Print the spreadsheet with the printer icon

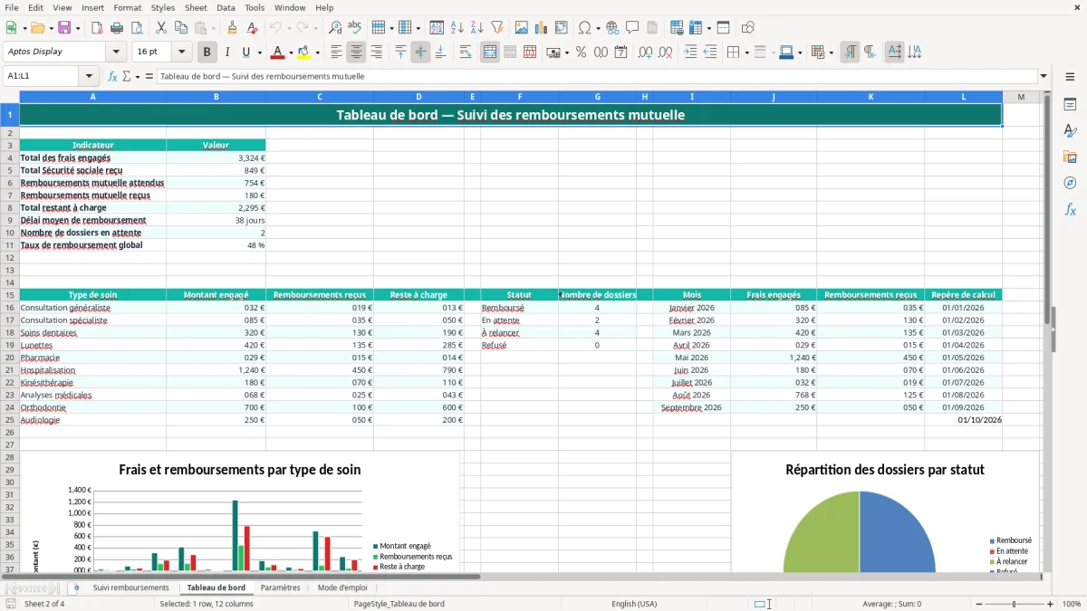pyautogui.click(x=117, y=28)
